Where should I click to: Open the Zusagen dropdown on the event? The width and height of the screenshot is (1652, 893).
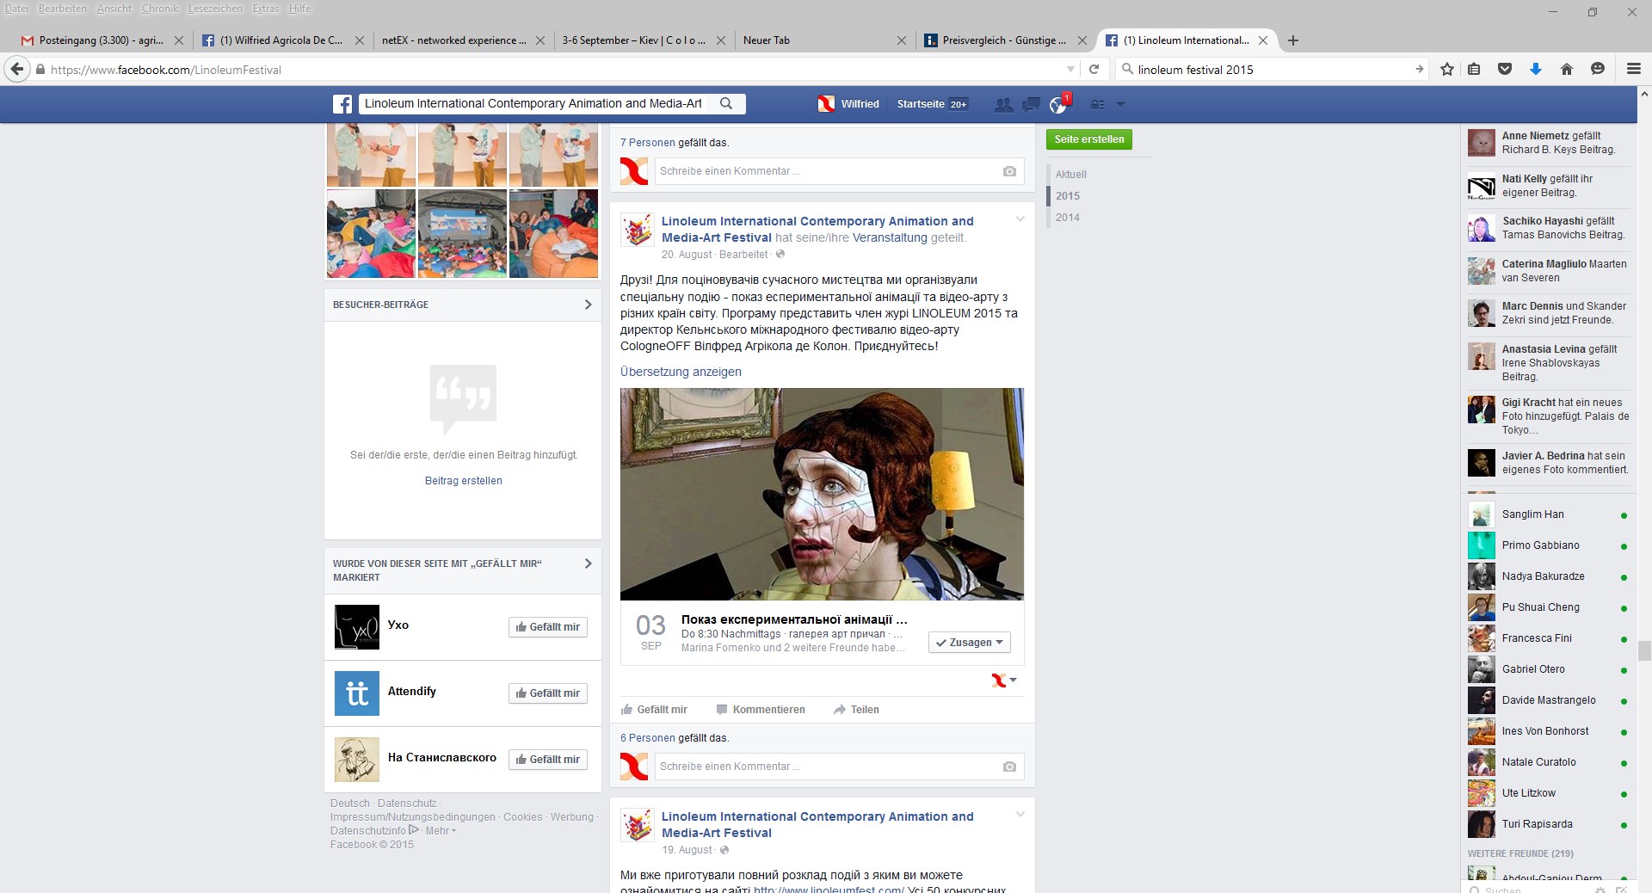pyautogui.click(x=970, y=643)
